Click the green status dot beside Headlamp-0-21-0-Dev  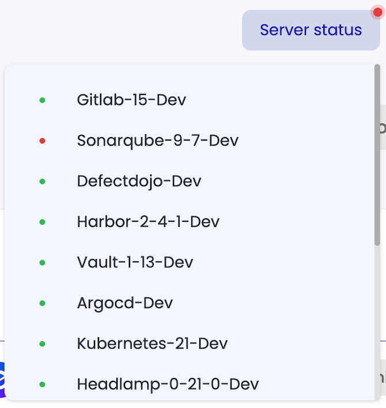[x=43, y=384]
